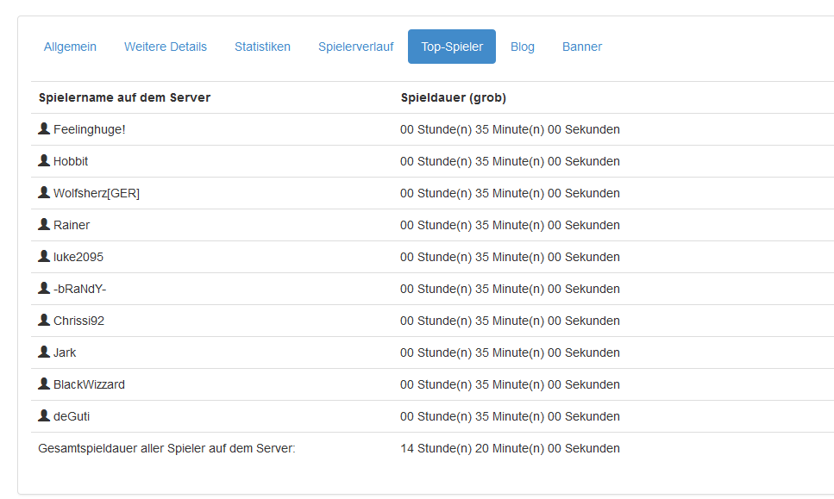Click the user icon next to Wolfsherz[GER]
This screenshot has width=834, height=499.
coord(44,192)
